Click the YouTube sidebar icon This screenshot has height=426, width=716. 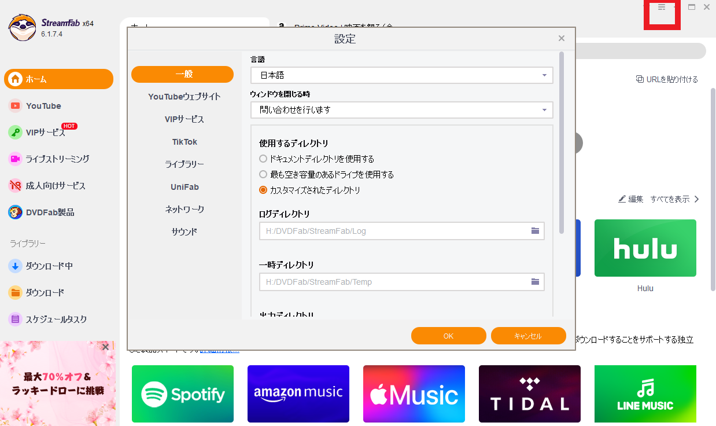(16, 106)
